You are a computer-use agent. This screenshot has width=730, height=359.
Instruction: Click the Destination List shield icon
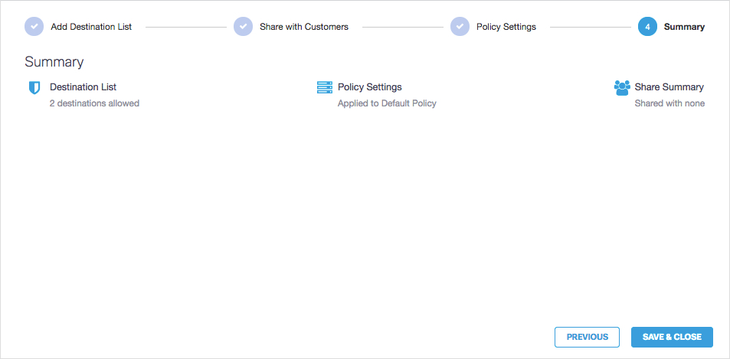point(34,88)
